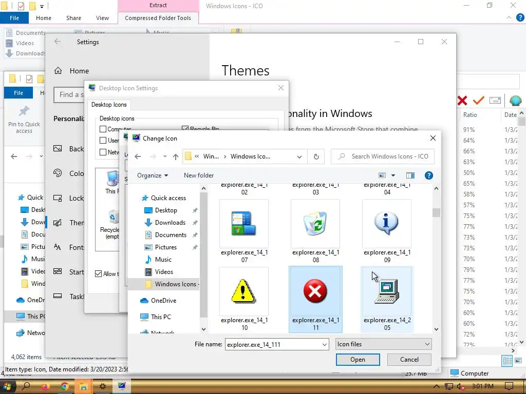This screenshot has height=394, width=526.
Task: Open Compressed Folder Tools tab
Action: [x=158, y=18]
